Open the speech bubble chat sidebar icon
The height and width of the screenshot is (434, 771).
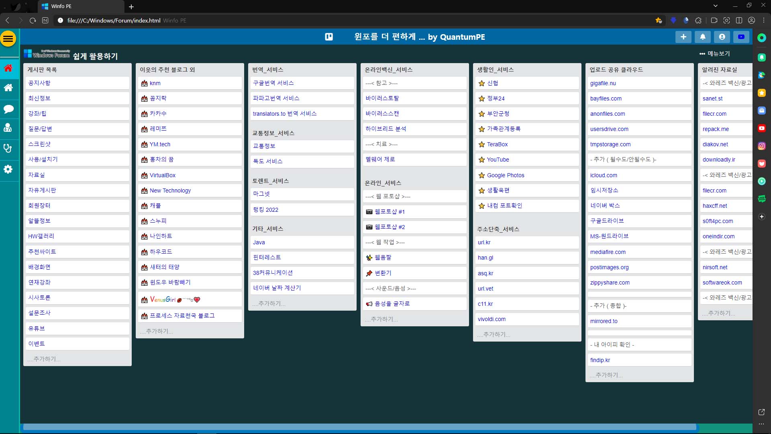(x=8, y=109)
